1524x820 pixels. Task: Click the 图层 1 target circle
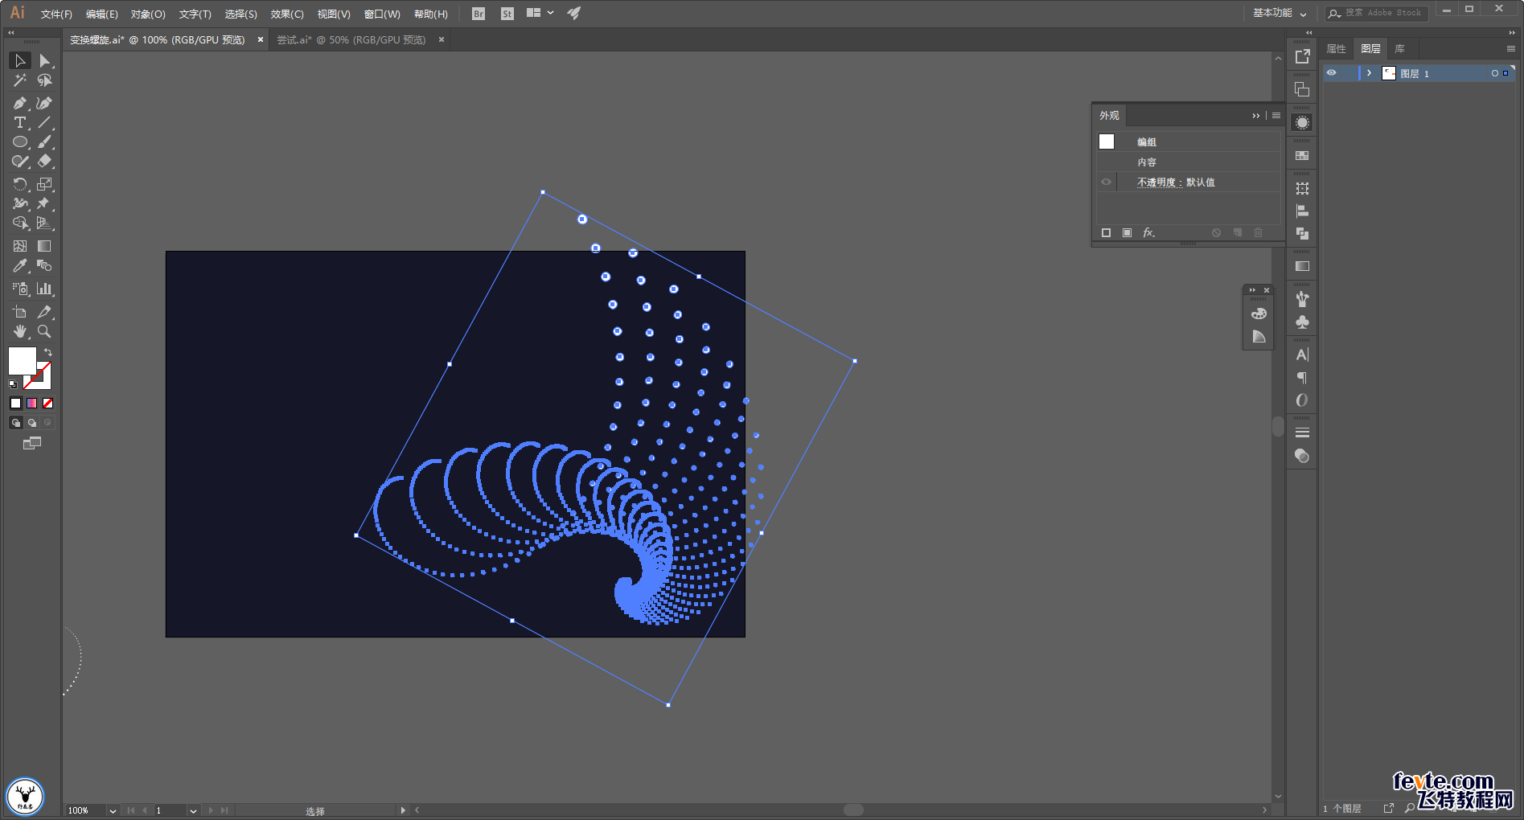[1494, 73]
